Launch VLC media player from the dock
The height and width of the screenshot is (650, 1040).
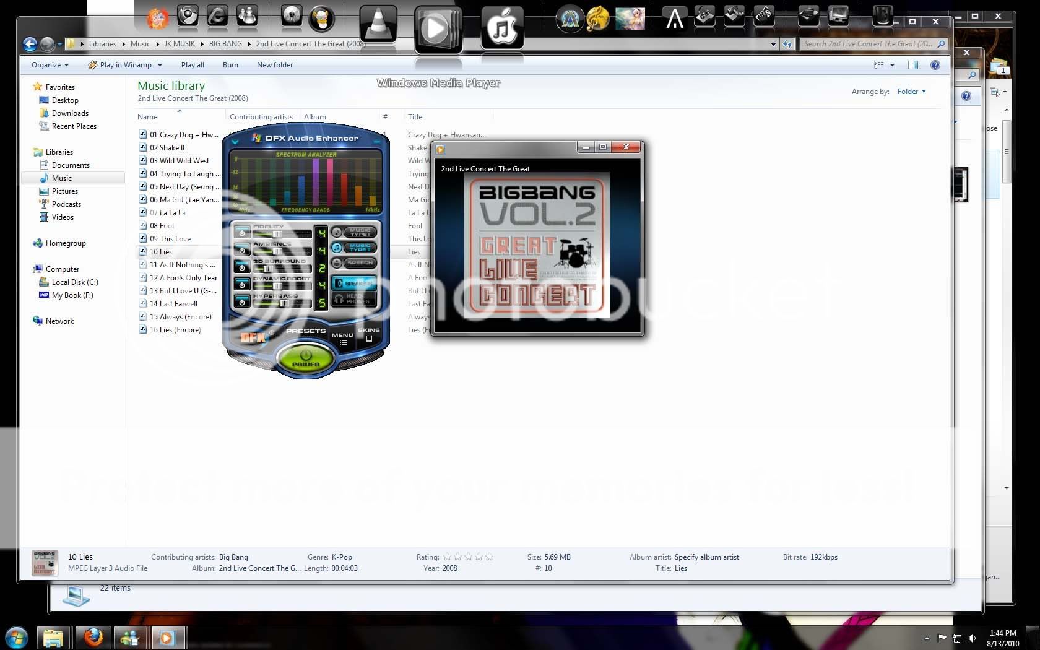[378, 25]
